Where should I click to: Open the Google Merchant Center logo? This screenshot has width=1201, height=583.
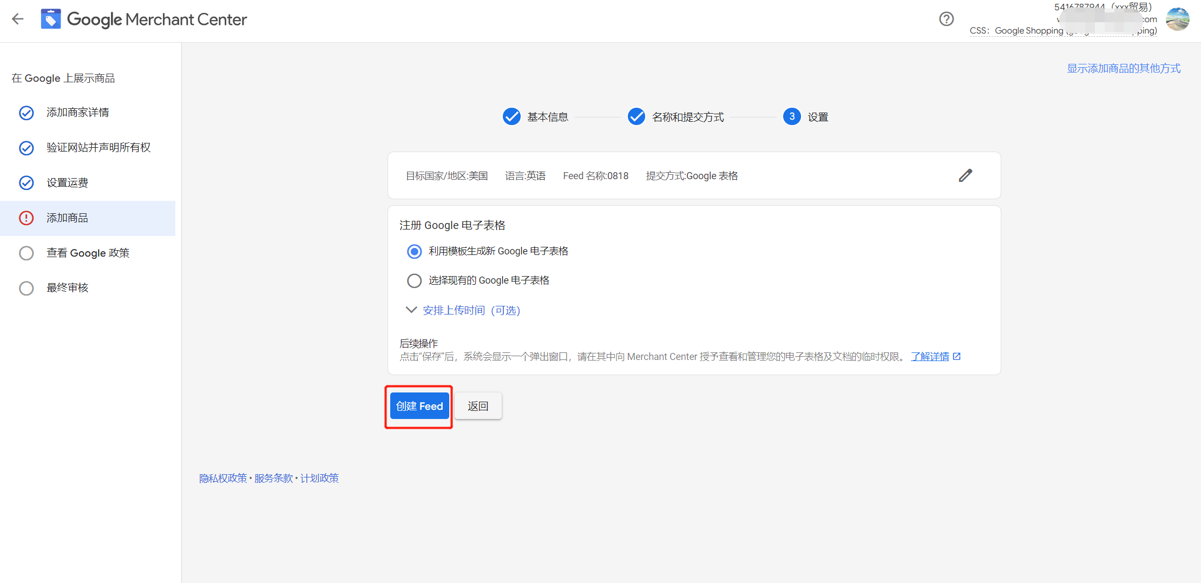click(144, 19)
